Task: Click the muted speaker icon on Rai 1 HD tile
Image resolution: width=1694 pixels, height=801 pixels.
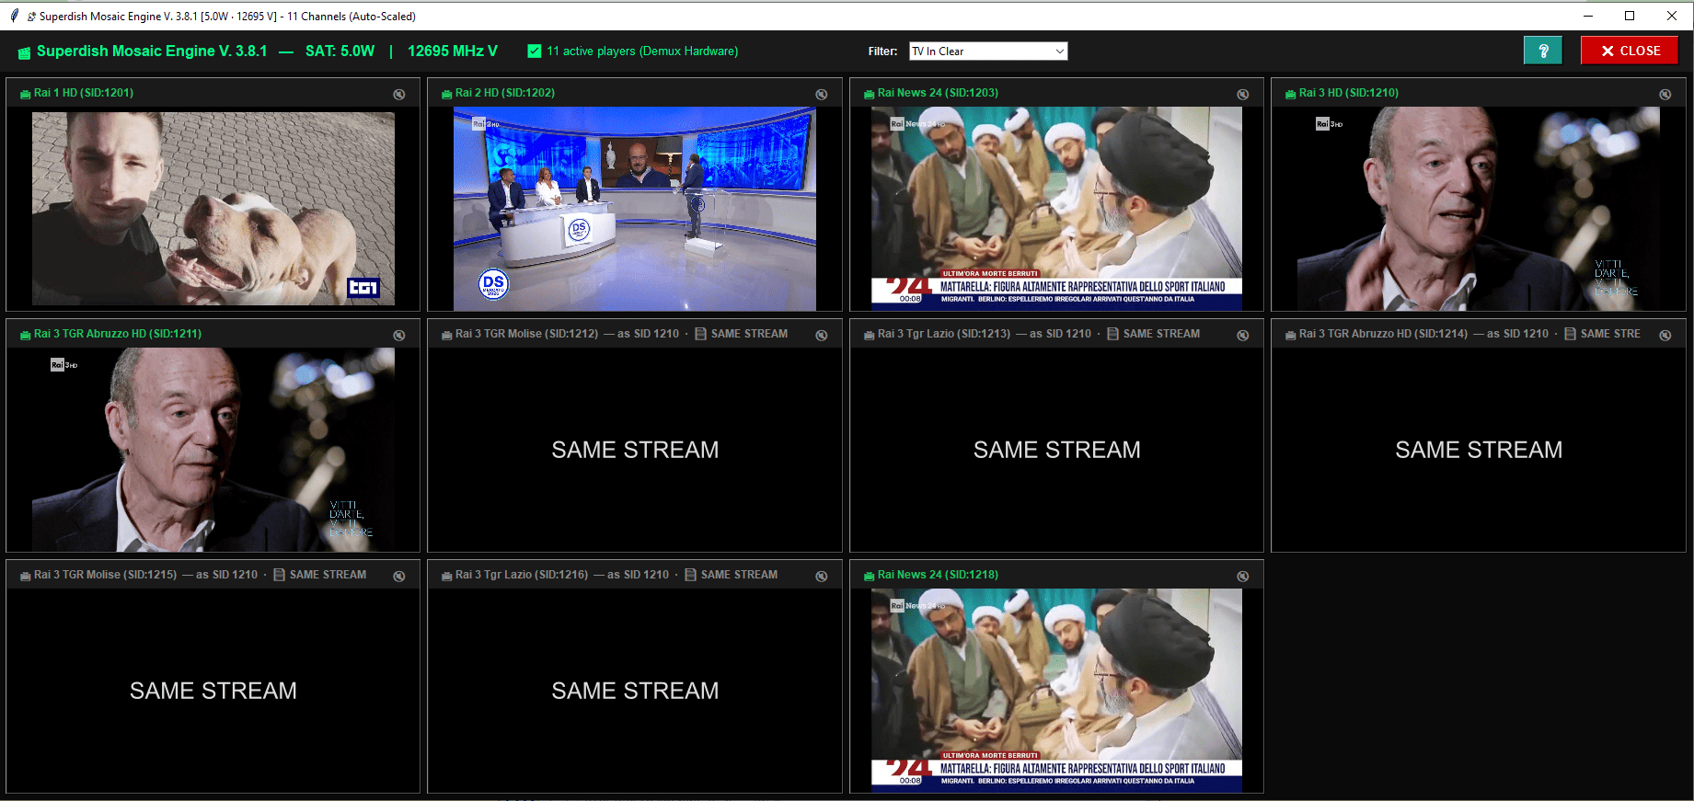Action: pos(399,95)
